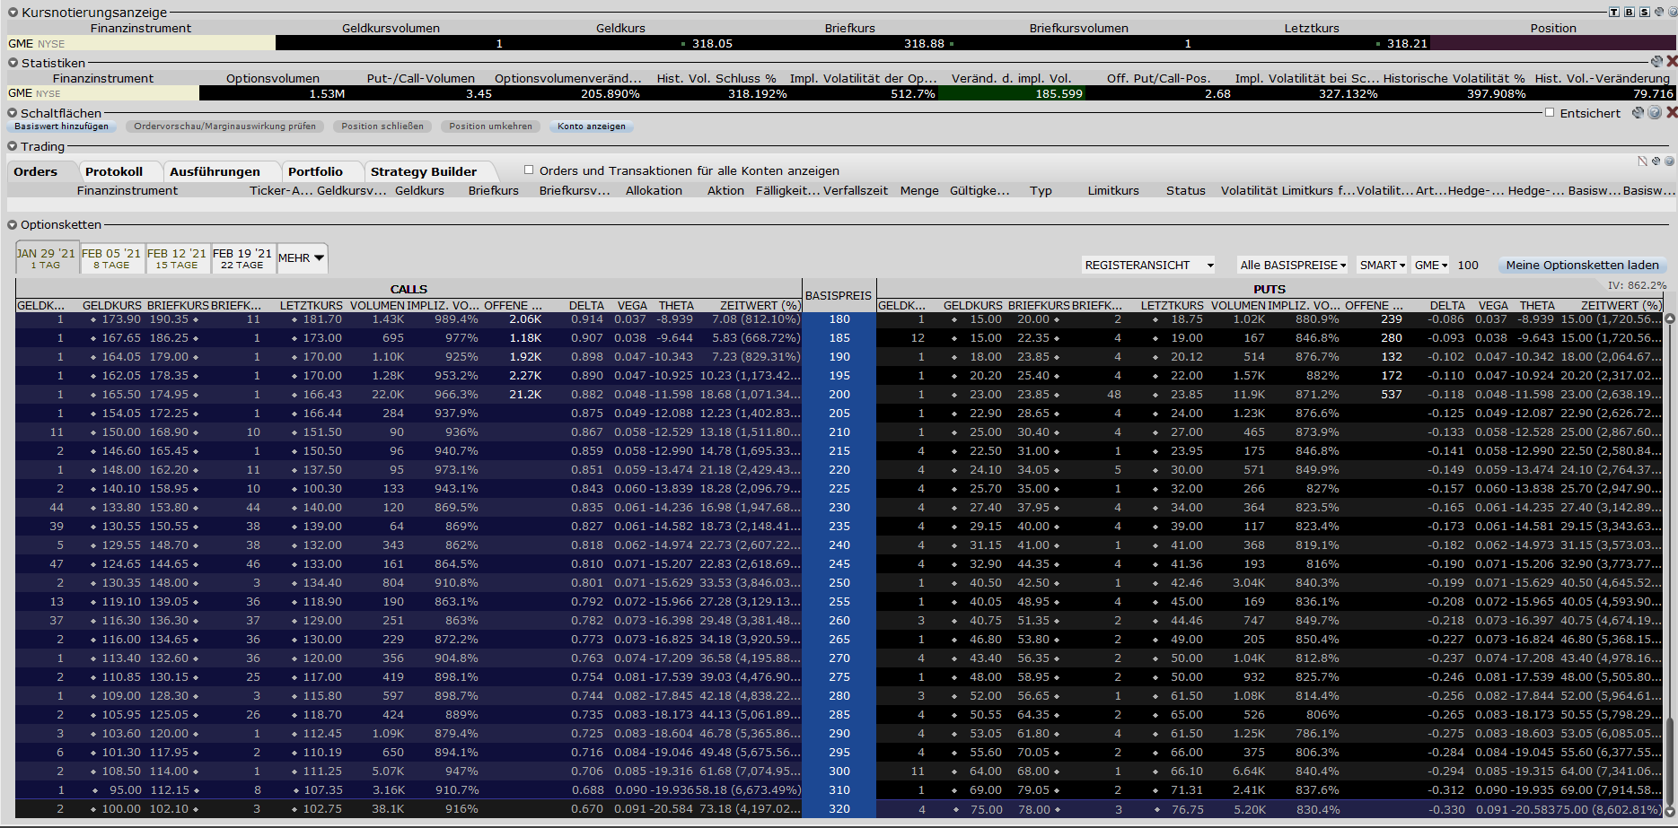The image size is (1678, 828).
Task: Click call bid 173.90 for strike 180
Action: [x=121, y=319]
